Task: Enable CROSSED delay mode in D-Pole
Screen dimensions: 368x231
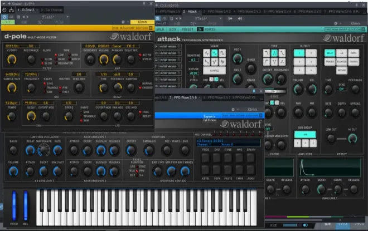Action: 141,87
